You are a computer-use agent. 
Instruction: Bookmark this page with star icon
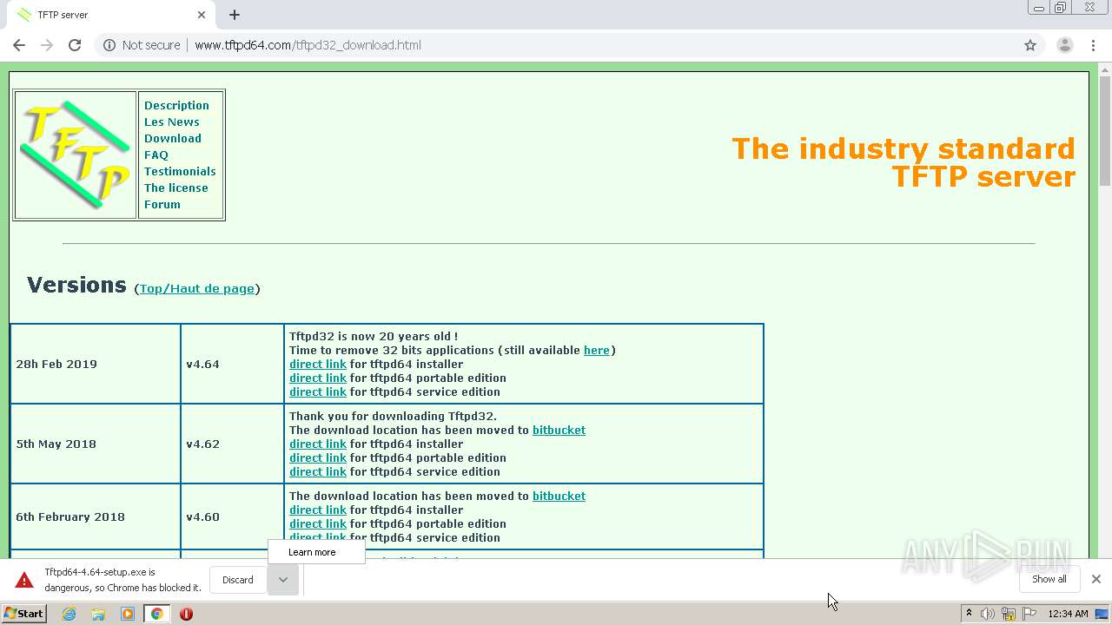(x=1030, y=45)
